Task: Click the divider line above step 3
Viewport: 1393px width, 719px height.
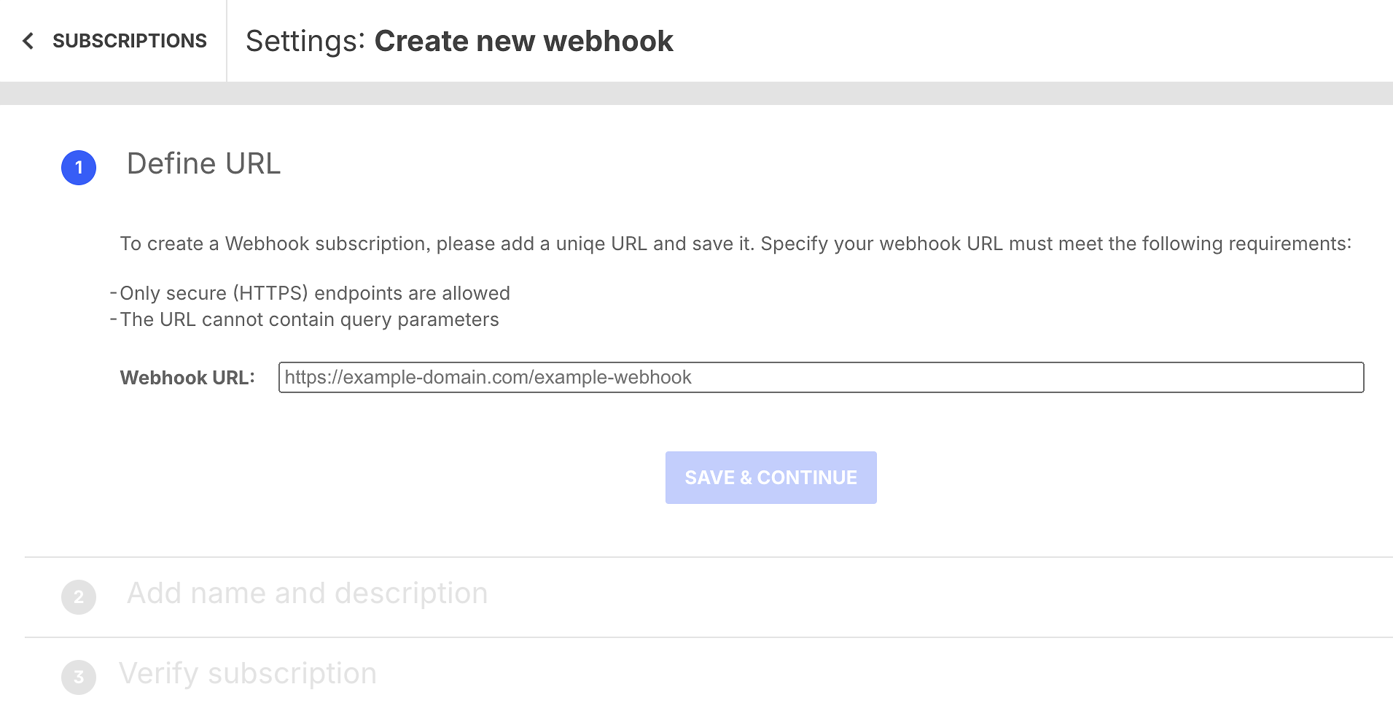Action: point(709,637)
